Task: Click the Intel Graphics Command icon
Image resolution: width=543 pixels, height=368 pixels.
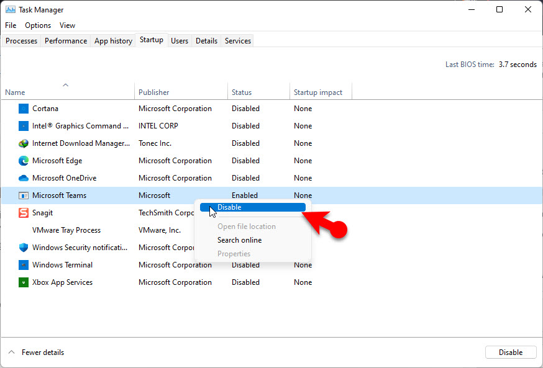Action: click(23, 126)
